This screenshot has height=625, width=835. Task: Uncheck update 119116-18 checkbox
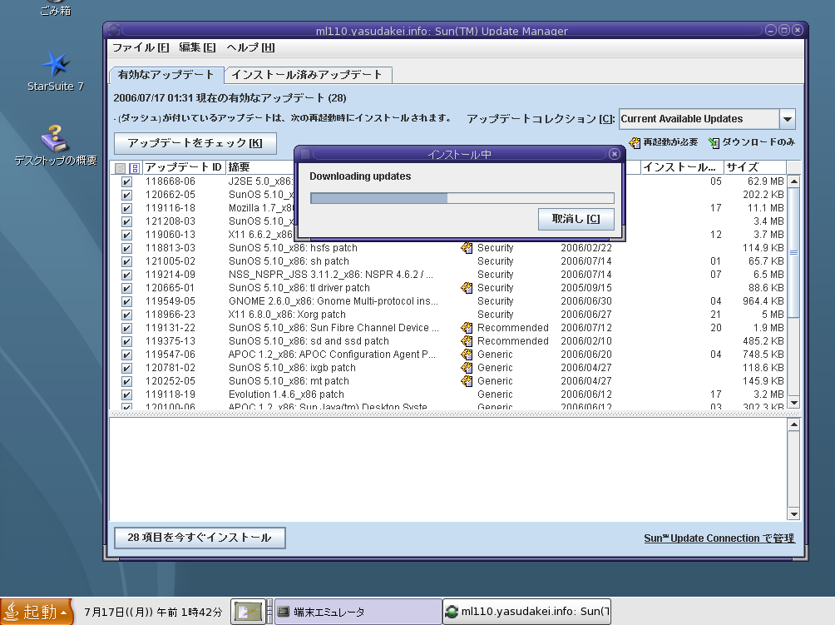[126, 208]
